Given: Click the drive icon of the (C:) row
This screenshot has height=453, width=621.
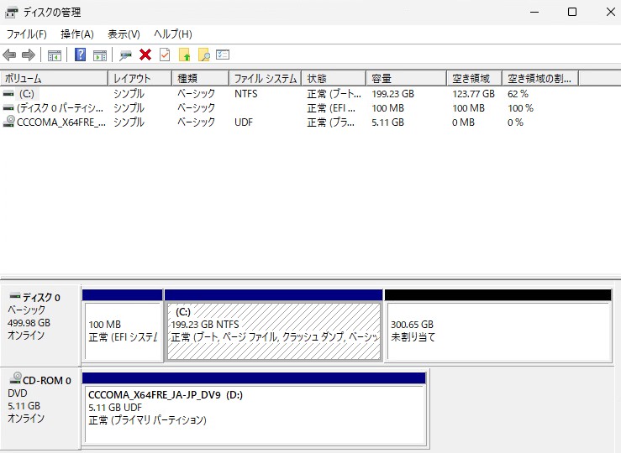Looking at the screenshot, I should [8, 94].
